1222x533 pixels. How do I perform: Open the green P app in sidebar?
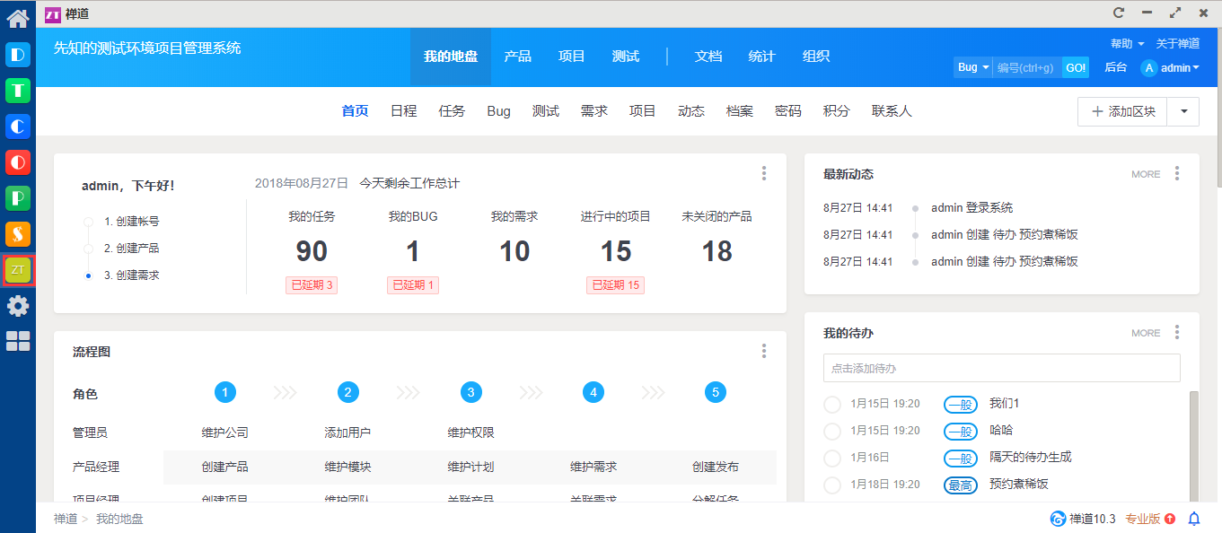[18, 197]
